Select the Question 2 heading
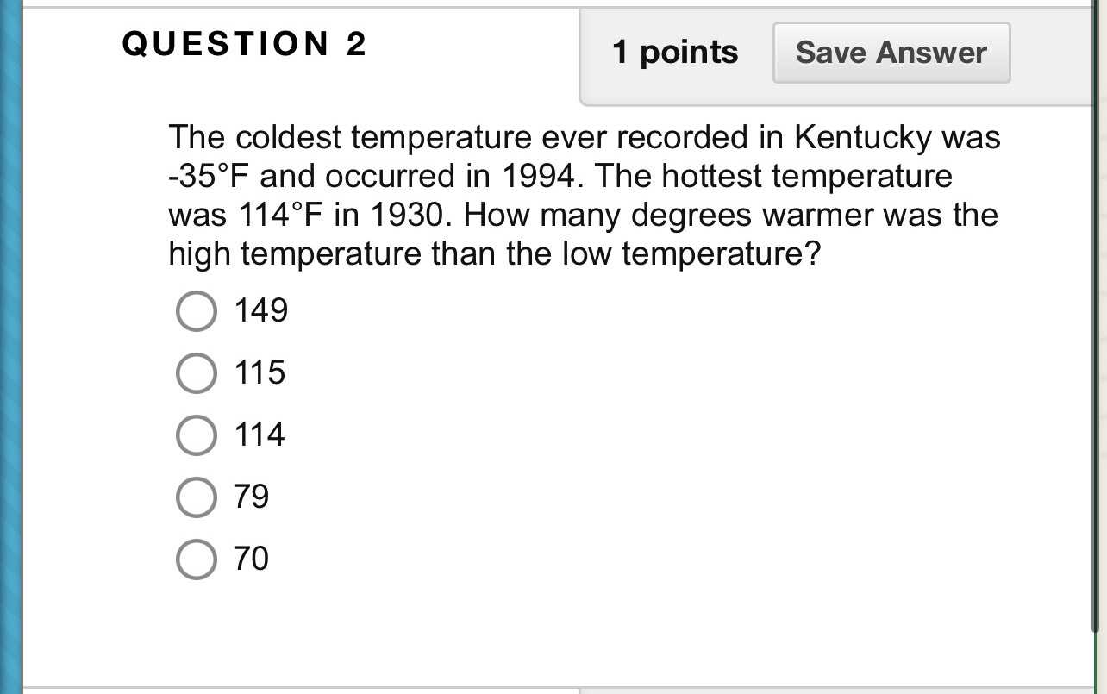The height and width of the screenshot is (694, 1107). coord(243,44)
